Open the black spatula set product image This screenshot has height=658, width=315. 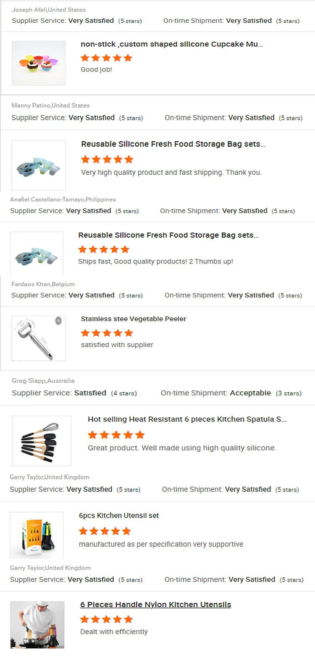click(41, 441)
